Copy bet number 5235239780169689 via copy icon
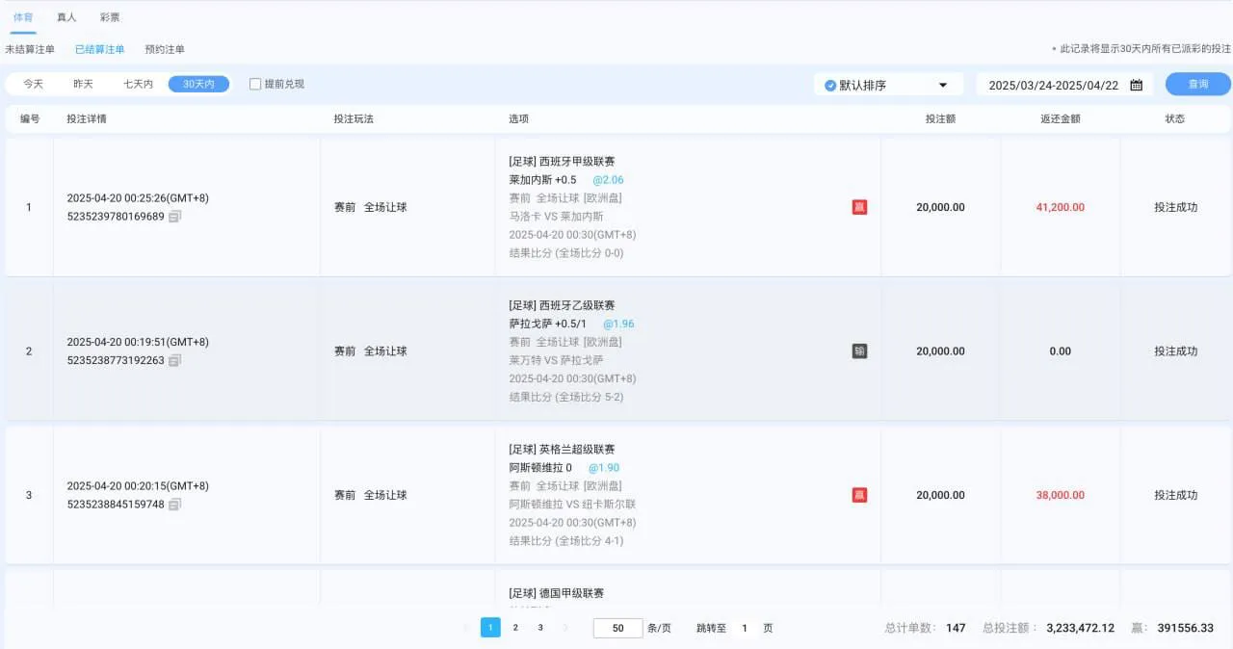Image resolution: width=1233 pixels, height=649 pixels. (x=175, y=217)
